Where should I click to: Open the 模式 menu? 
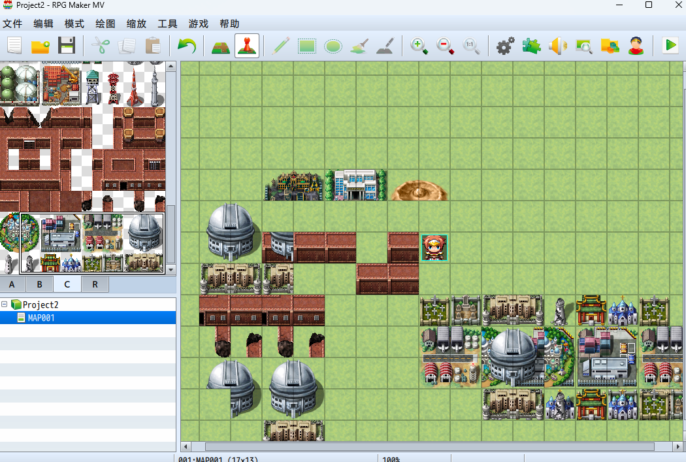point(74,24)
